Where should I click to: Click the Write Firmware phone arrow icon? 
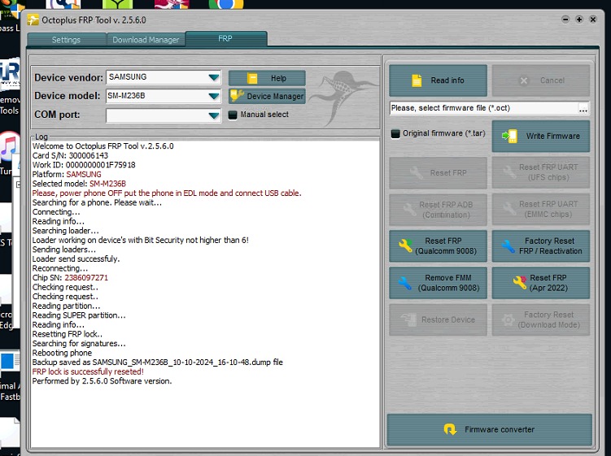510,136
